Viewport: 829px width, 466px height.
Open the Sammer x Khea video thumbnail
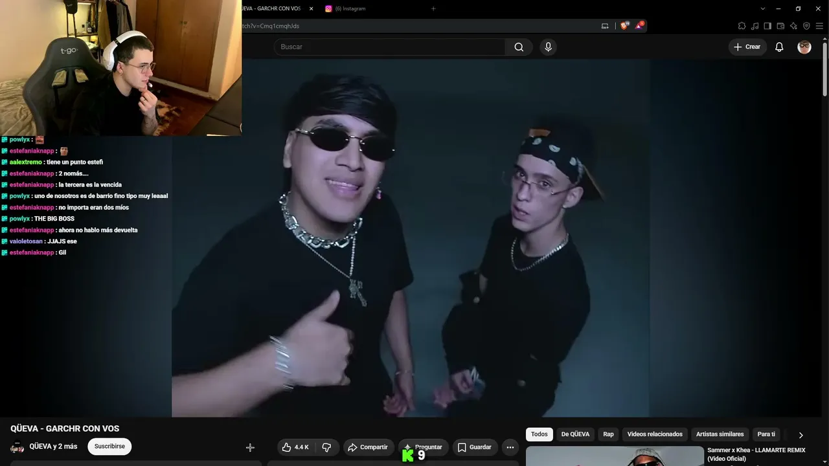click(x=615, y=456)
